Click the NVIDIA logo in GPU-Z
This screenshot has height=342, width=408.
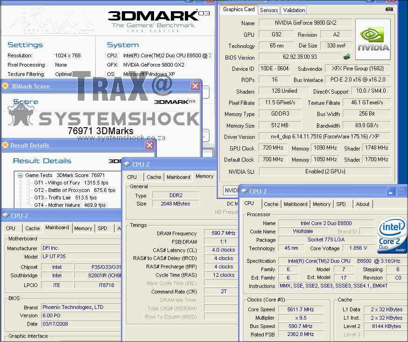[x=373, y=40]
